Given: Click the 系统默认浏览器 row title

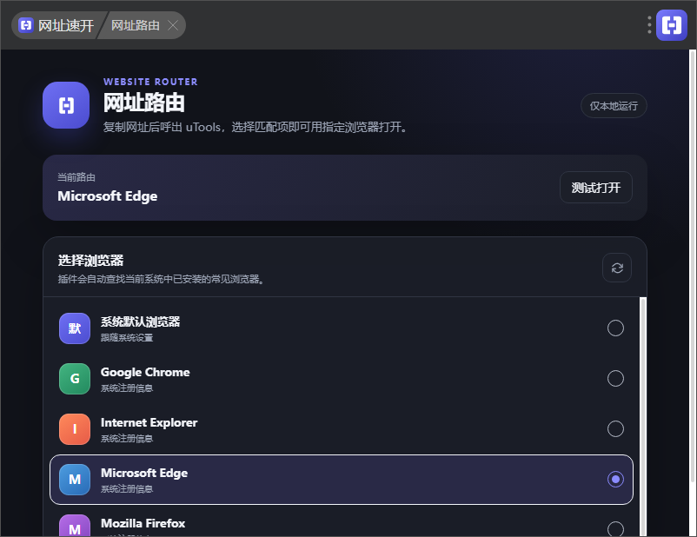Looking at the screenshot, I should pos(140,322).
